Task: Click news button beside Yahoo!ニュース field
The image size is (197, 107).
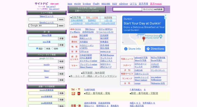Action: click(x=61, y=19)
